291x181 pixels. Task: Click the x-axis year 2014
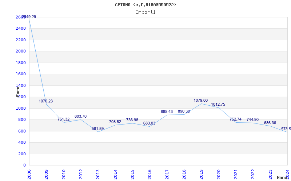coord(115,174)
